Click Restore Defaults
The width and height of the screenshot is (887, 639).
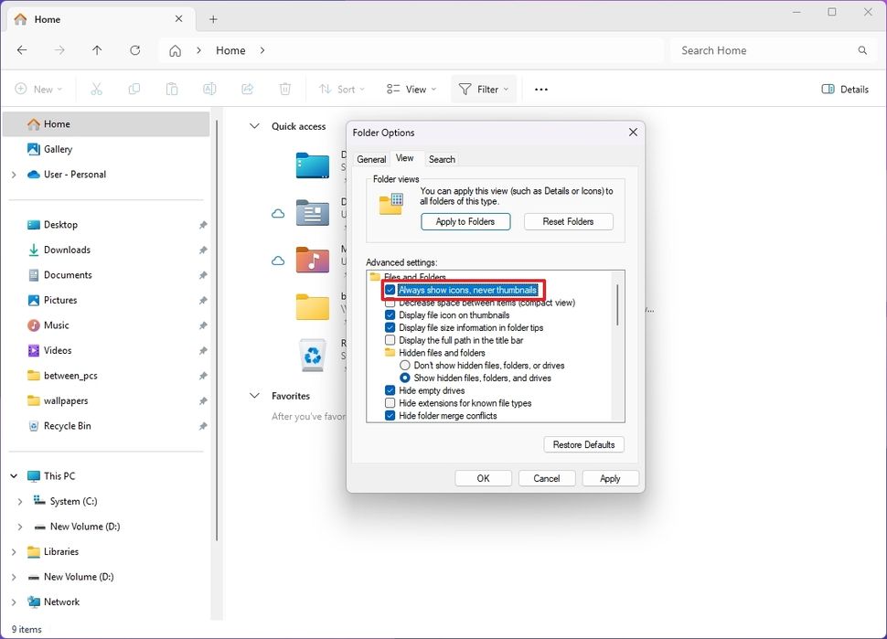point(583,444)
